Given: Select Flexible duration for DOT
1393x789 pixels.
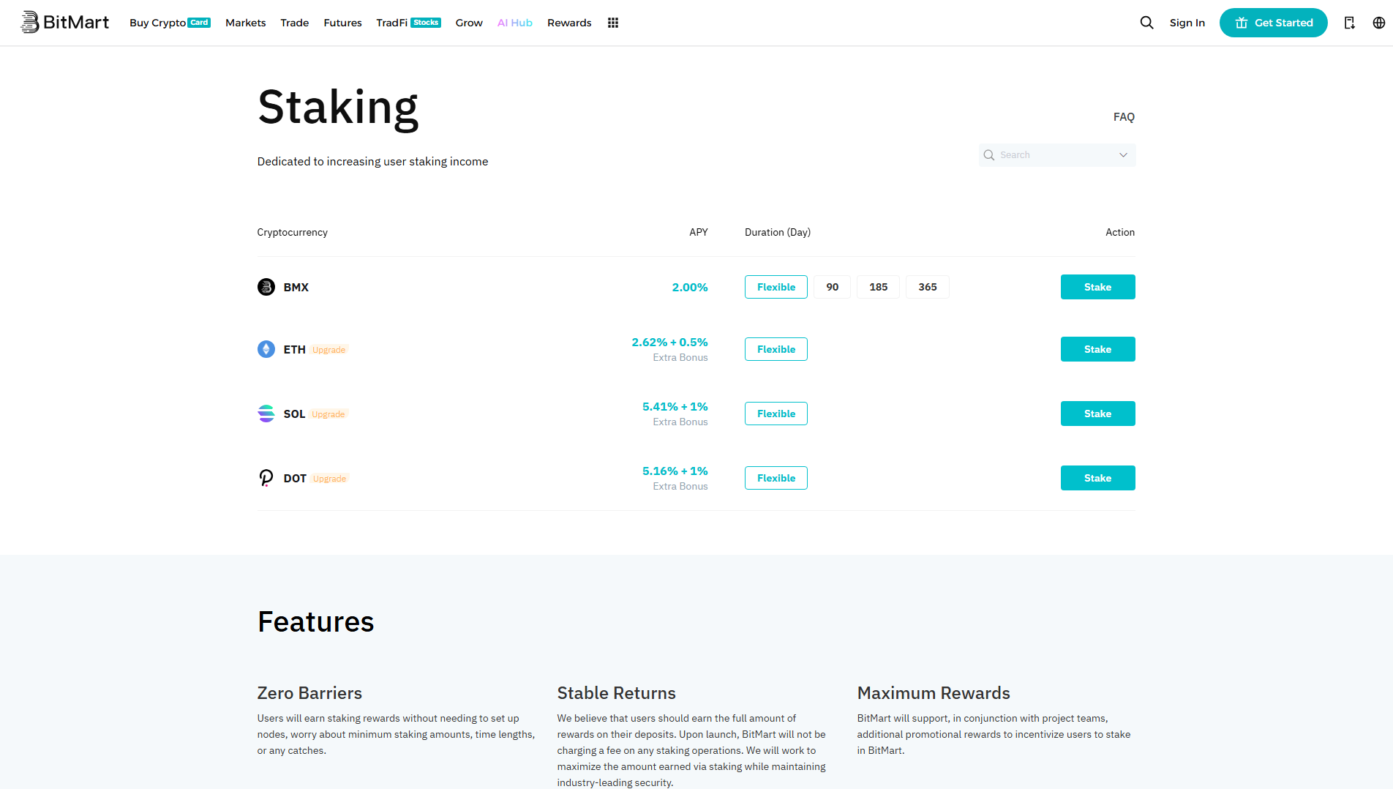Looking at the screenshot, I should tap(776, 478).
